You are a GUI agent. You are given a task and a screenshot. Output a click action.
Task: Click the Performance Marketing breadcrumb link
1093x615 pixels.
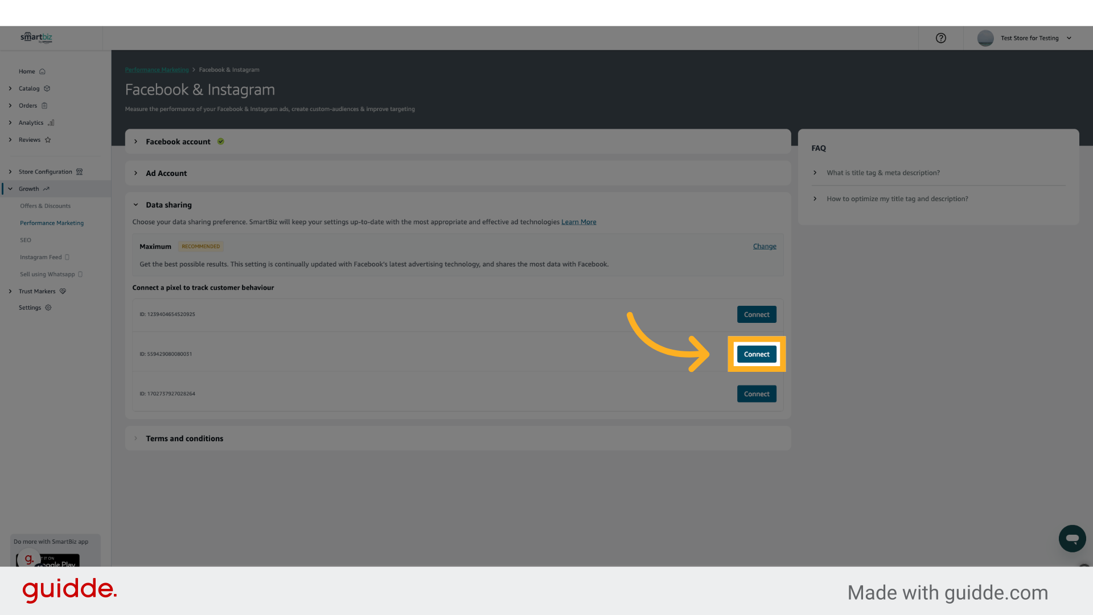(x=157, y=69)
